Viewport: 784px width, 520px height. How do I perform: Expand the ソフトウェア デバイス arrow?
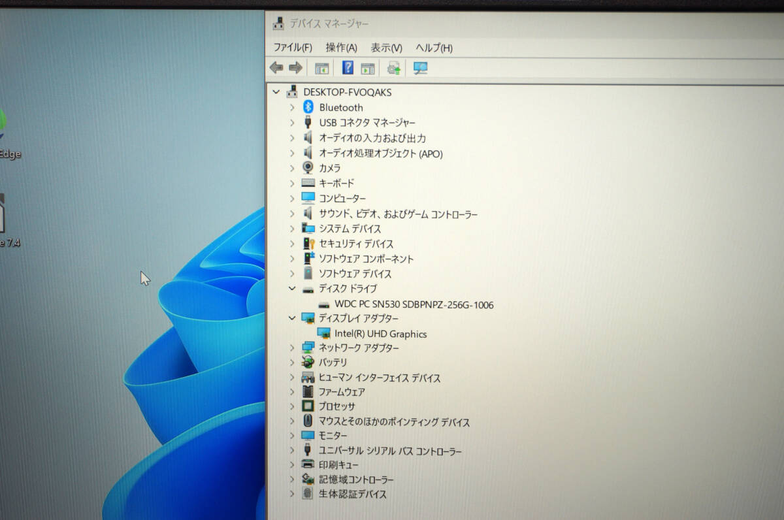(x=292, y=274)
